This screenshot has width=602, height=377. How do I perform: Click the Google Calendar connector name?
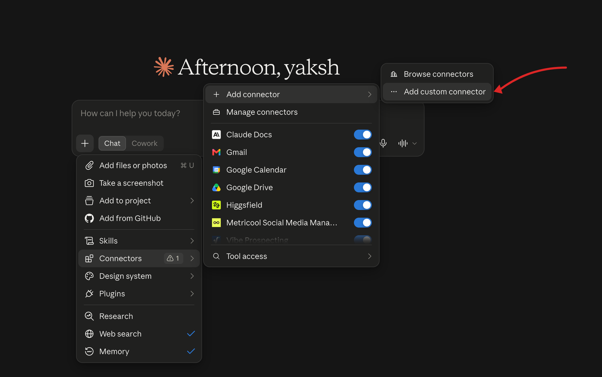256,170
